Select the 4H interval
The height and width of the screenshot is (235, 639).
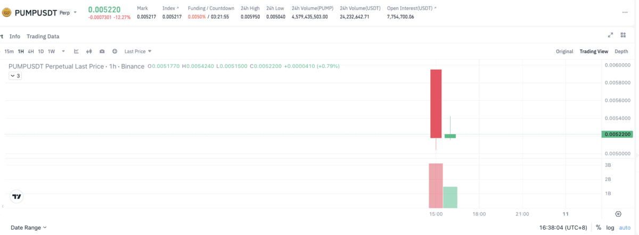[31, 52]
